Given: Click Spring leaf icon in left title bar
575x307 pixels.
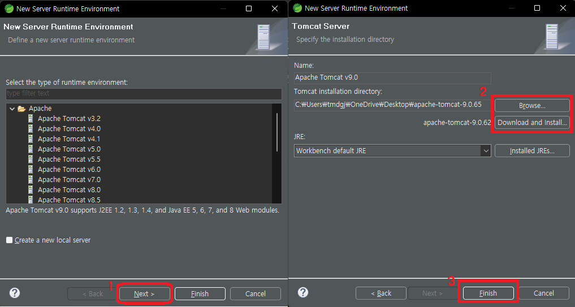Looking at the screenshot, I should coord(9,8).
